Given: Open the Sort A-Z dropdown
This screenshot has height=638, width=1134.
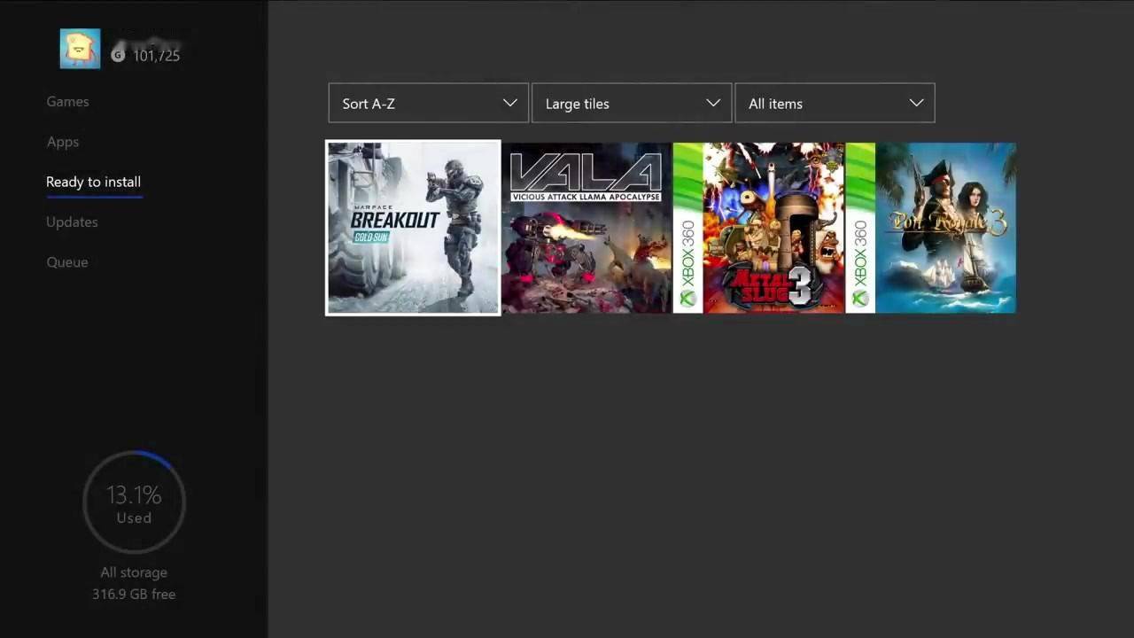Looking at the screenshot, I should click(428, 103).
